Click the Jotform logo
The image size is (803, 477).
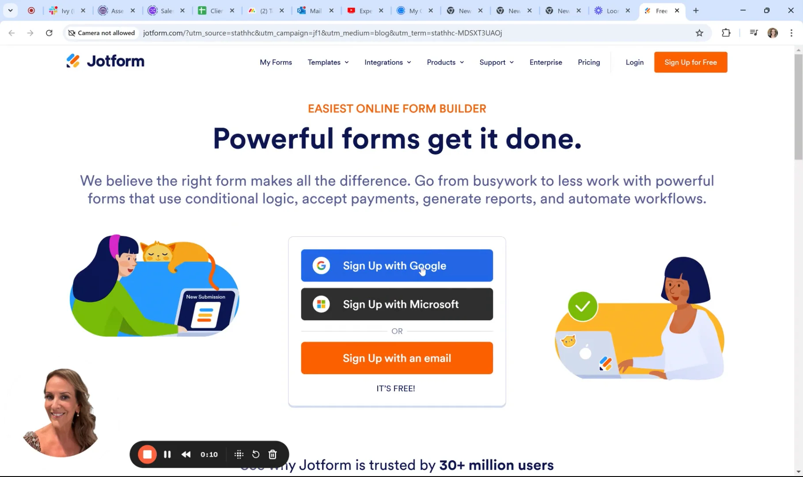(105, 61)
